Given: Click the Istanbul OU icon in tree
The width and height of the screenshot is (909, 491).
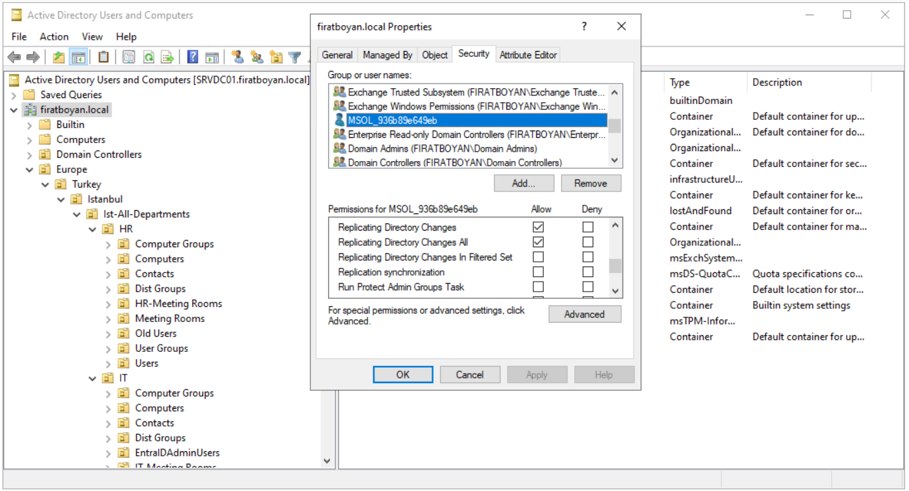Looking at the screenshot, I should [77, 199].
